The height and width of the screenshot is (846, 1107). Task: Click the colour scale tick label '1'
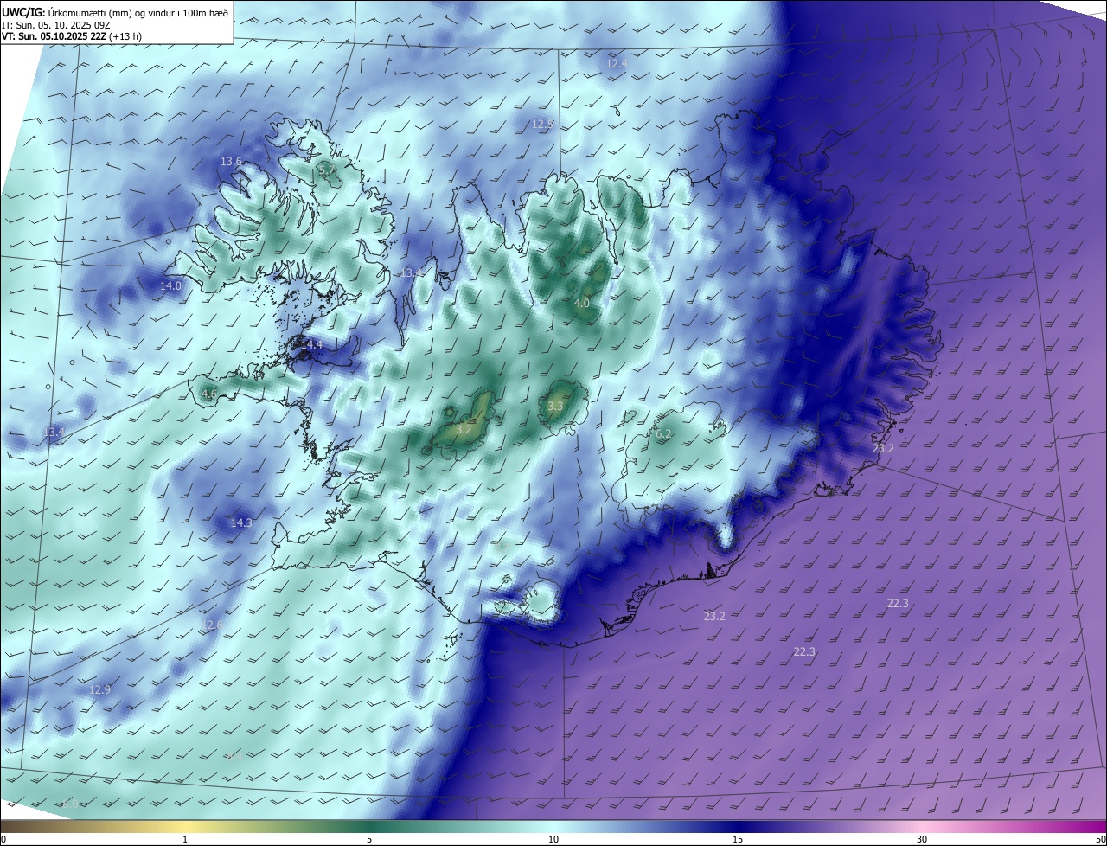(x=185, y=839)
